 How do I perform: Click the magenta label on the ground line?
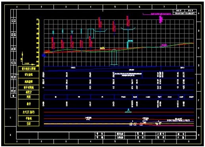coord(164,45)
